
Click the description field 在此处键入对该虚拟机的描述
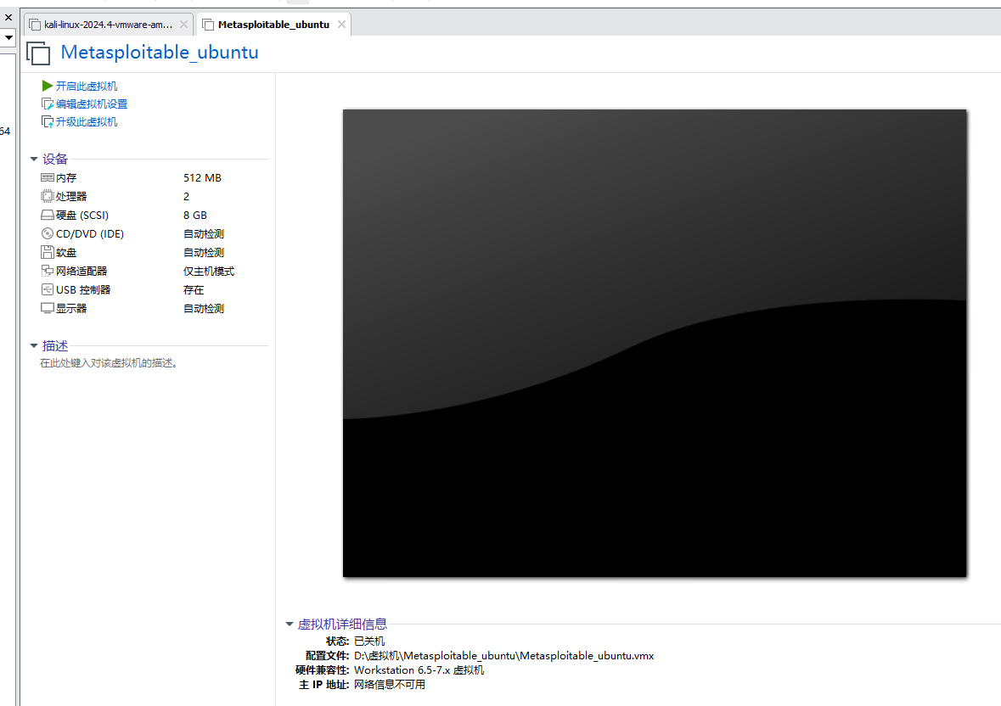[x=110, y=363]
